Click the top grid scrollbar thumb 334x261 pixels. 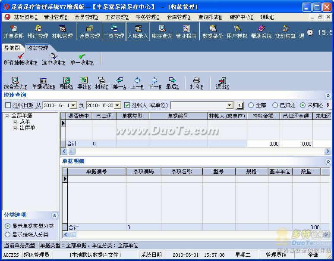pos(72,151)
